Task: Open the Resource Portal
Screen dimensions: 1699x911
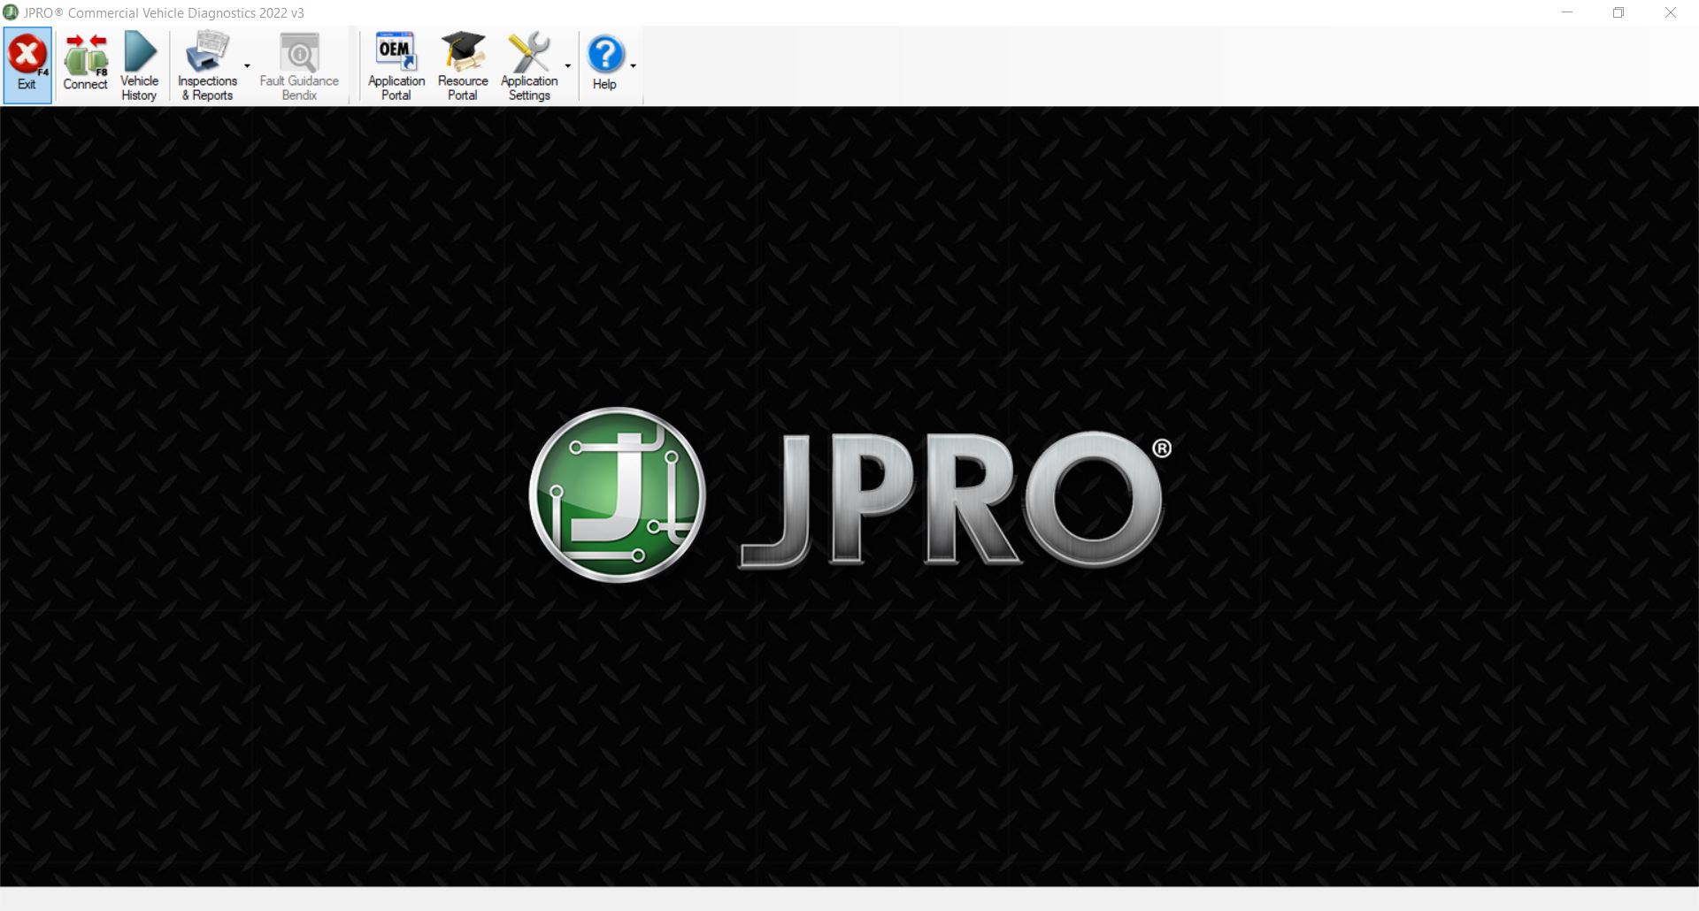Action: pos(463,65)
